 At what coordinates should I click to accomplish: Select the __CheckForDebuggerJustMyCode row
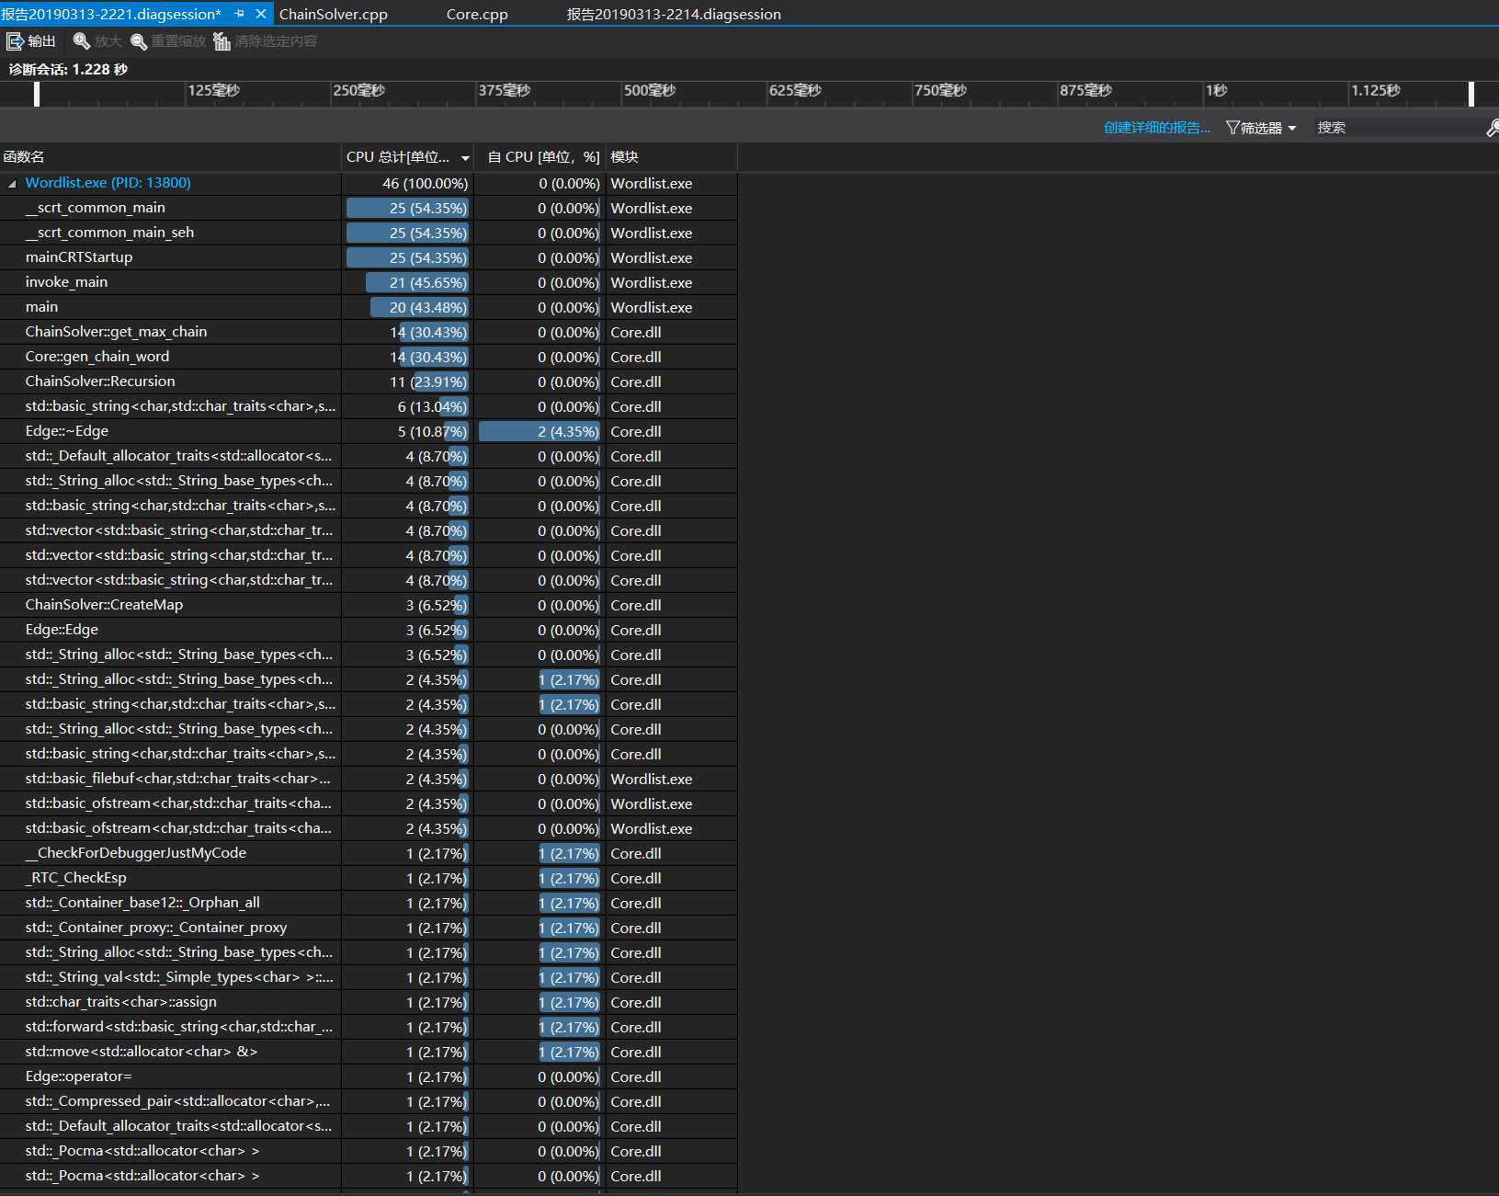[368, 853]
